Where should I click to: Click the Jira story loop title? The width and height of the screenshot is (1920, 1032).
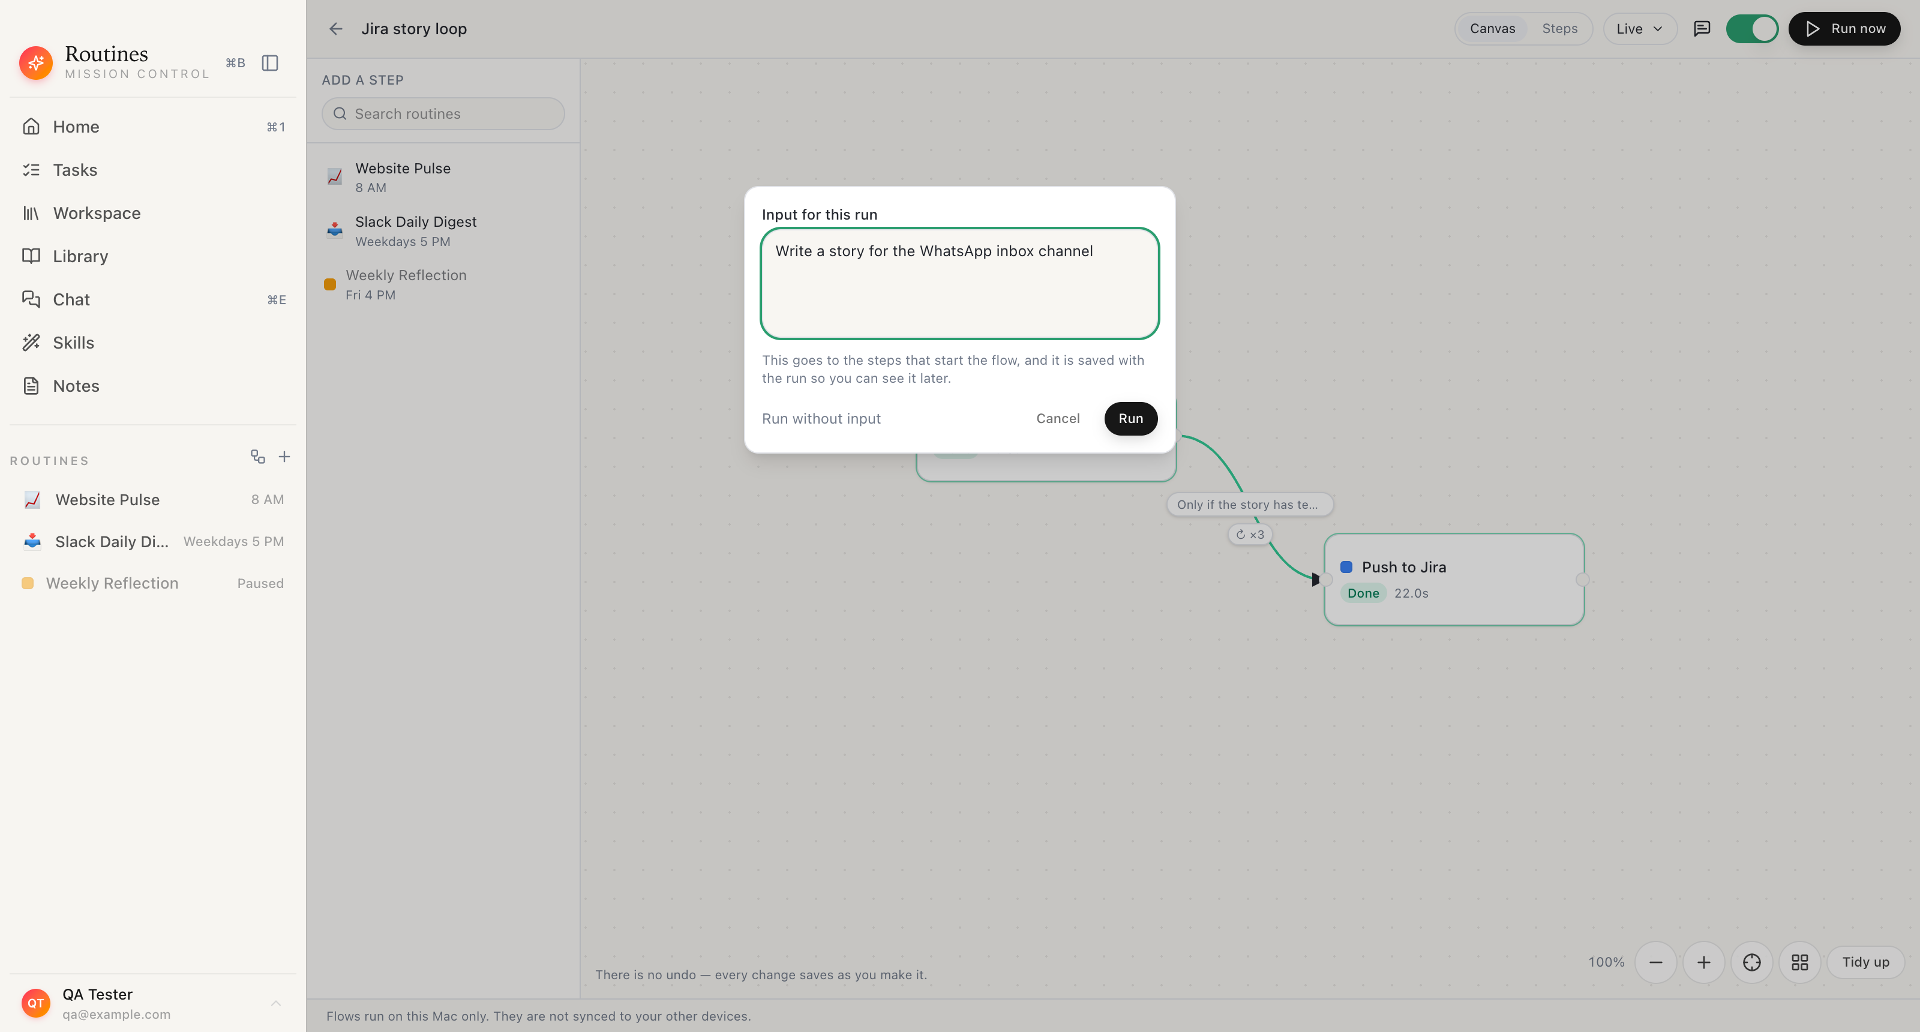click(415, 28)
